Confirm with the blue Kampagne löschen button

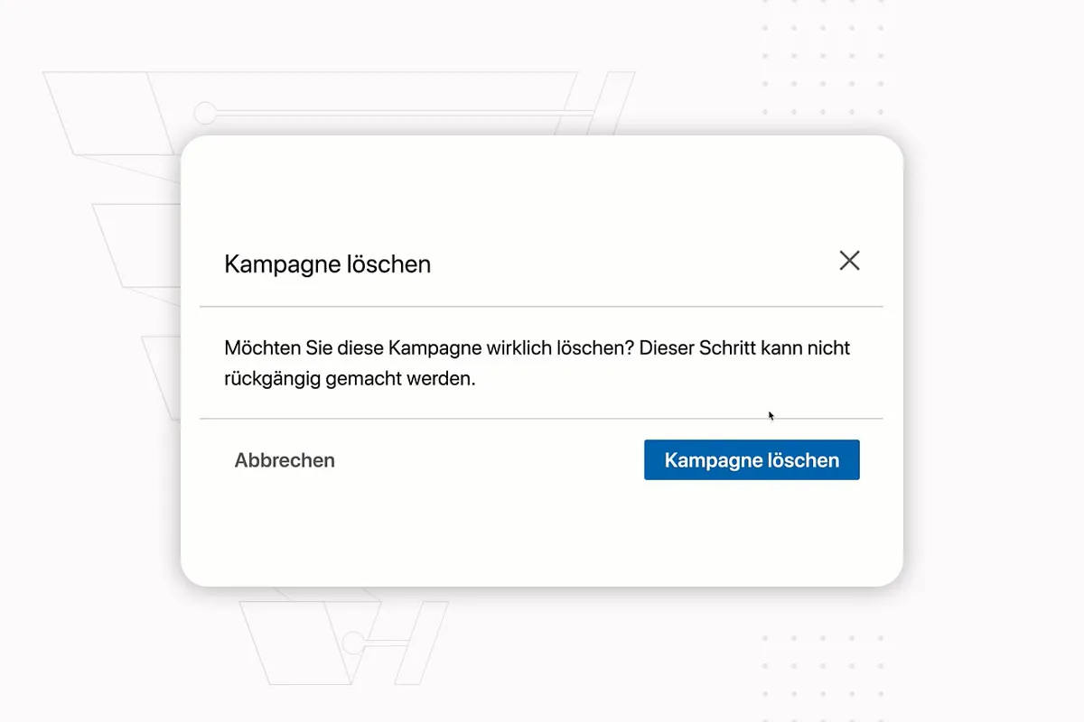(x=752, y=460)
